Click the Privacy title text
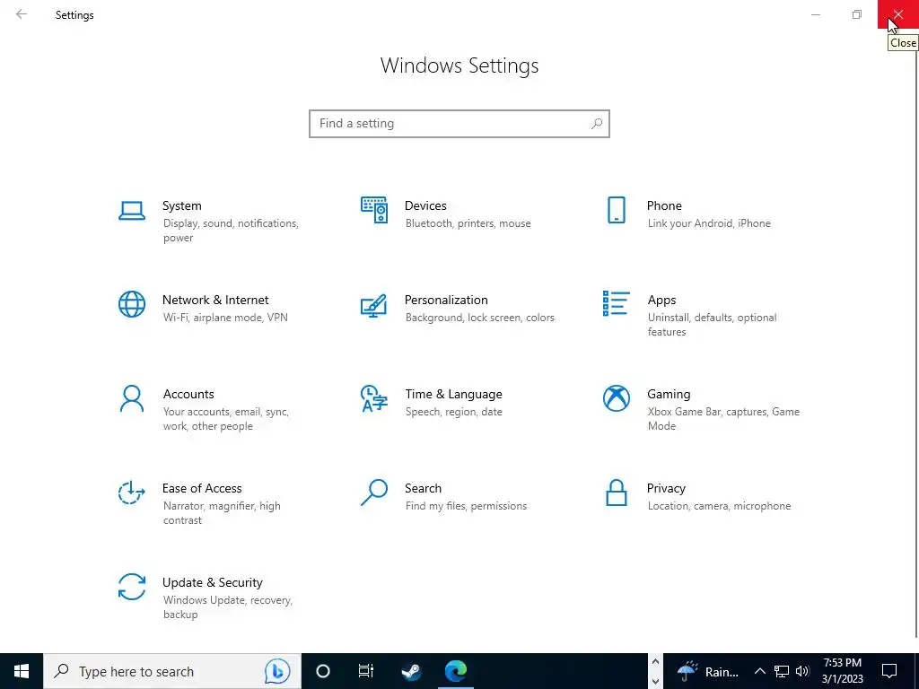The height and width of the screenshot is (689, 919). coord(666,489)
